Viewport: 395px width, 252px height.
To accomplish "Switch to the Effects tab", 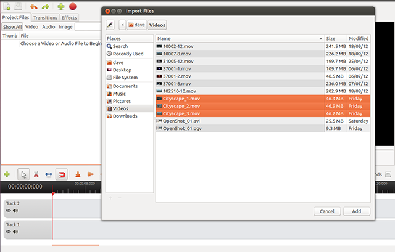I will click(69, 18).
